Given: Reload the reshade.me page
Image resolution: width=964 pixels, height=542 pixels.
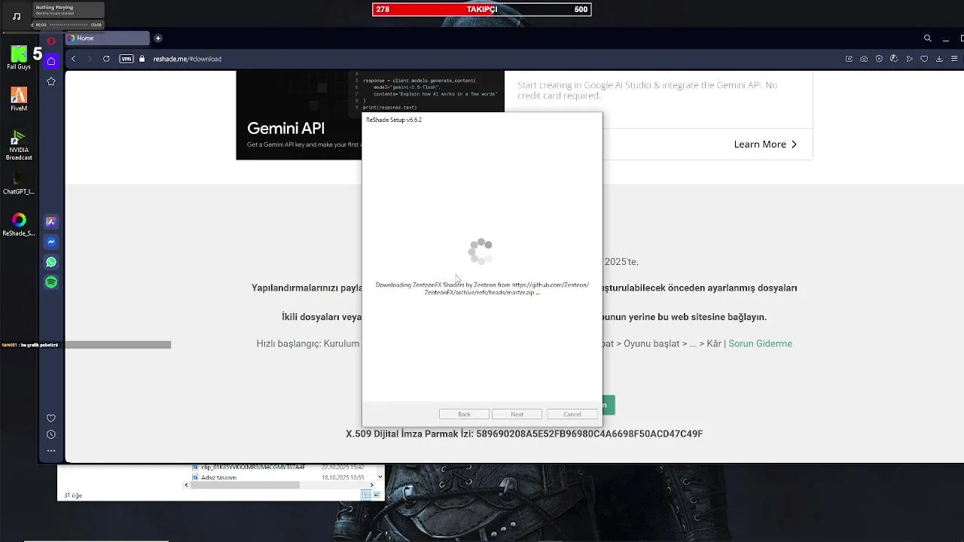Looking at the screenshot, I should tap(106, 59).
